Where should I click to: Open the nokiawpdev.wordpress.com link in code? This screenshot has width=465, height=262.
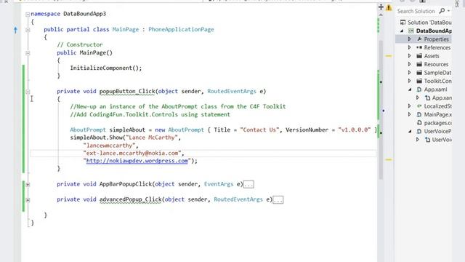point(137,161)
